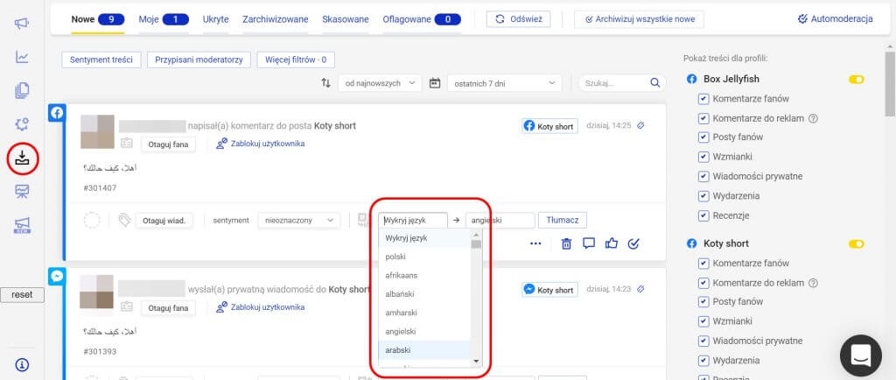Choose albański in the language list
Viewport: 896px width, 380px height.
click(x=424, y=293)
